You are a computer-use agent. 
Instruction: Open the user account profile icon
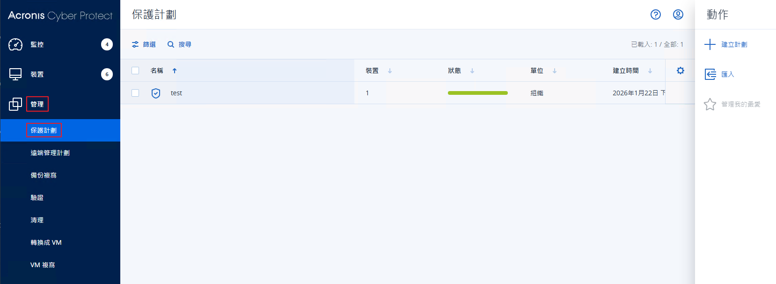(x=678, y=14)
